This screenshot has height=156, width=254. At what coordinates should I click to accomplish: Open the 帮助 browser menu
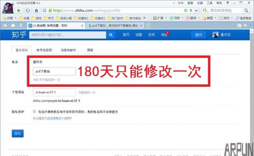click(219, 3)
